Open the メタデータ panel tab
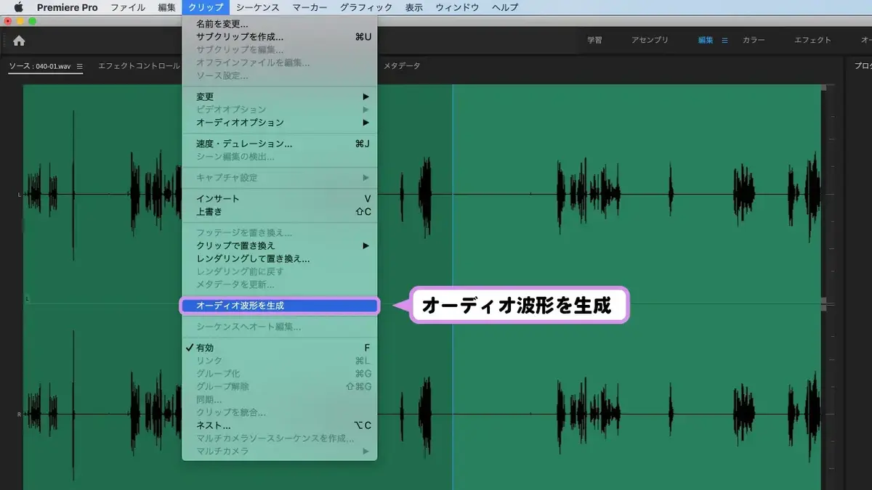 (x=402, y=66)
